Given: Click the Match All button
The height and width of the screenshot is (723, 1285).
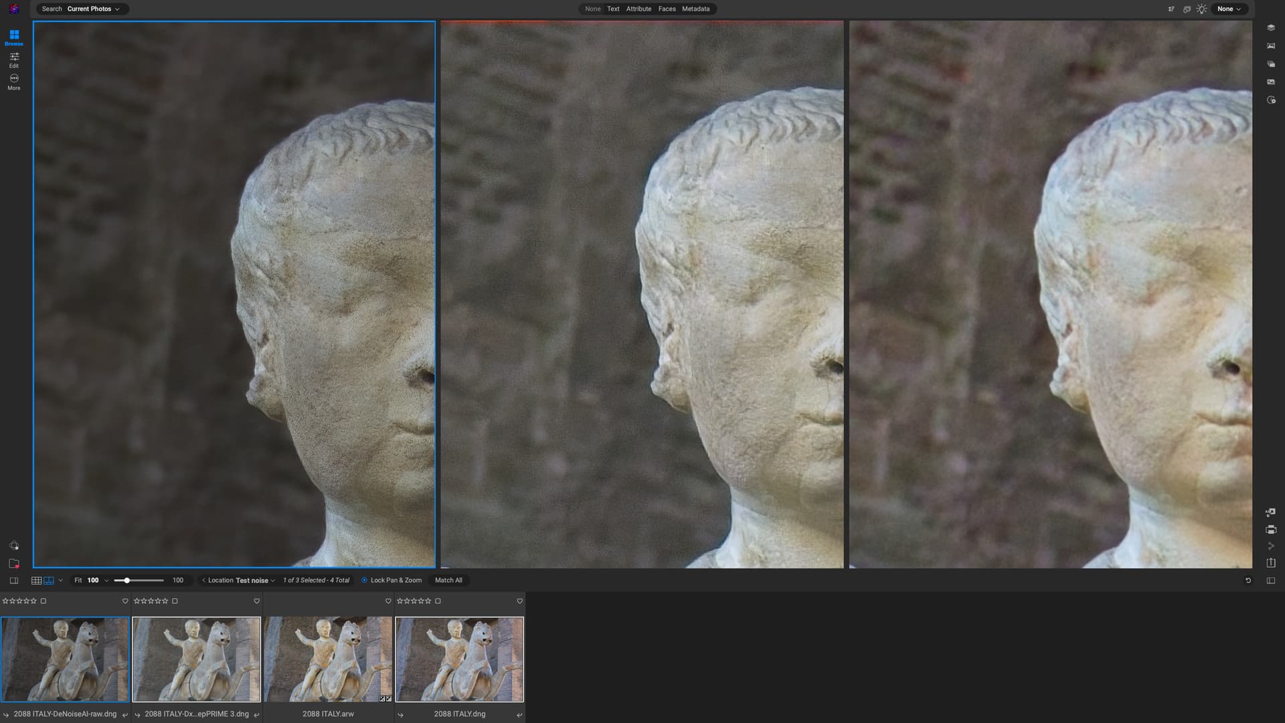Looking at the screenshot, I should (x=448, y=580).
